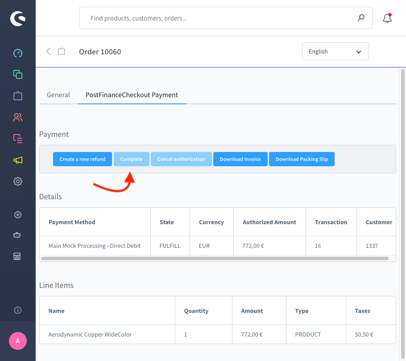Expand the sidebar with bottom chevron
The image size is (406, 361).
(x=18, y=310)
